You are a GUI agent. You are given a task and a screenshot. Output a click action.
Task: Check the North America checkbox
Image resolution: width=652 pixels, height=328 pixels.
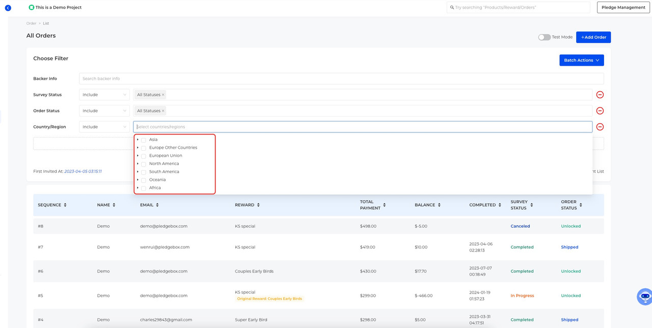[144, 164]
